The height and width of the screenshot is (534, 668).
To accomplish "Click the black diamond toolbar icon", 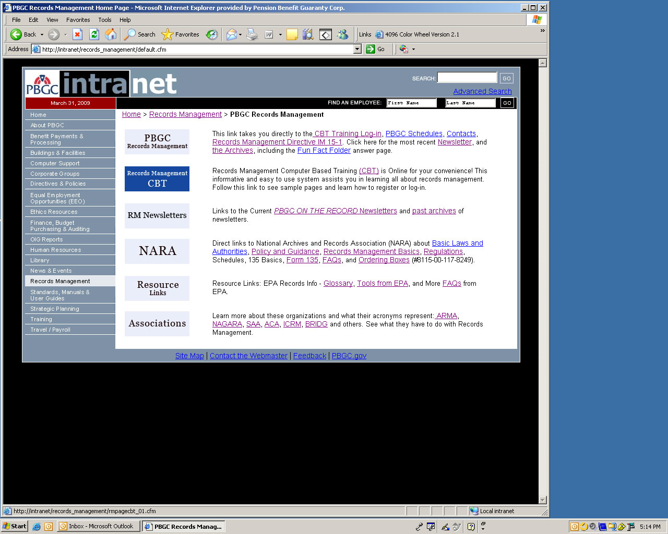I will coord(325,34).
